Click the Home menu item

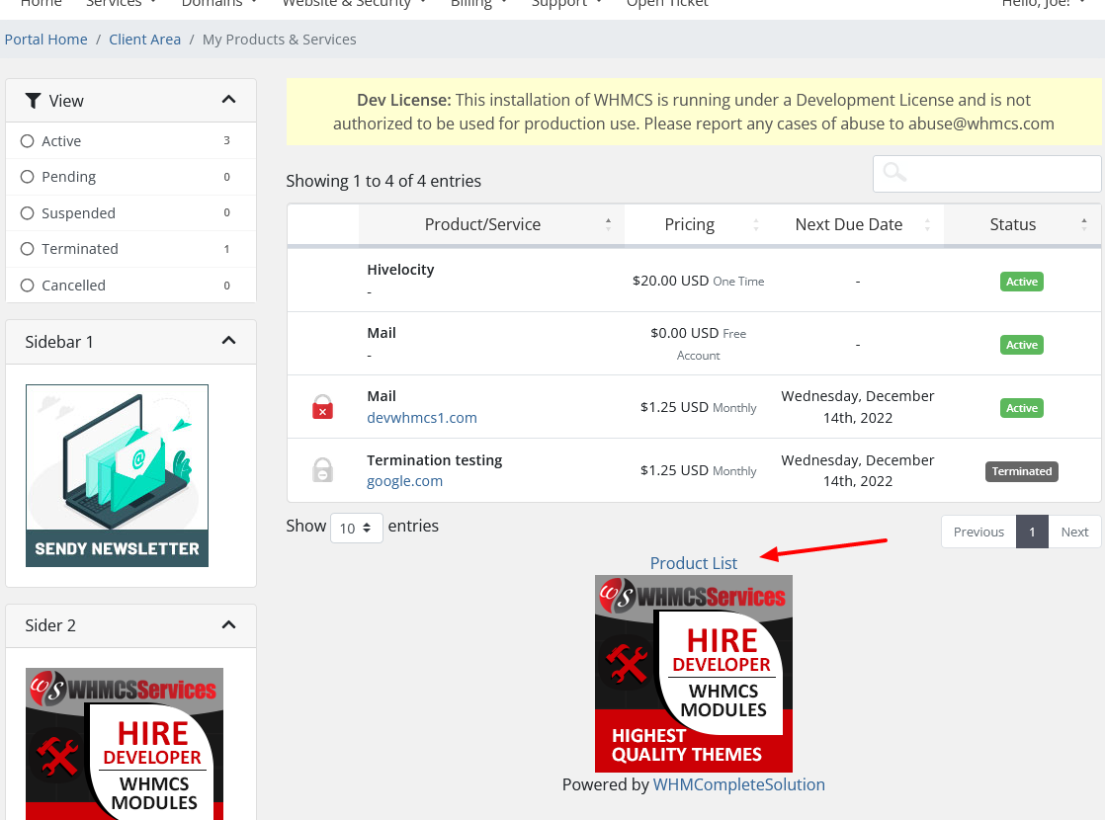click(x=41, y=4)
